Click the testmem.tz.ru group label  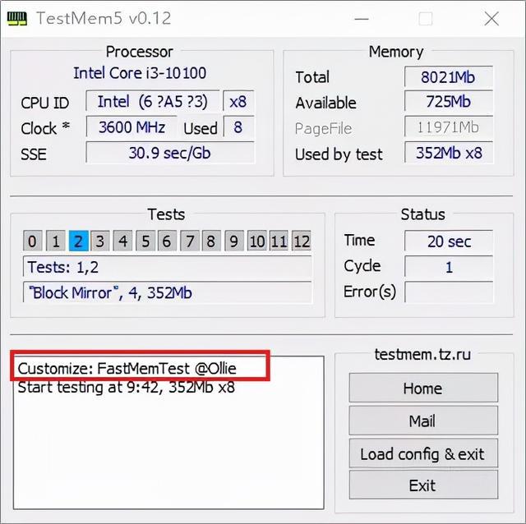coord(422,354)
